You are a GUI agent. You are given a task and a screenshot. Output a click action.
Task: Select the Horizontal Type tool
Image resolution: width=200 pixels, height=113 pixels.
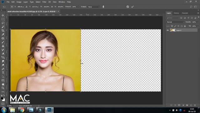[x=3, y=73]
